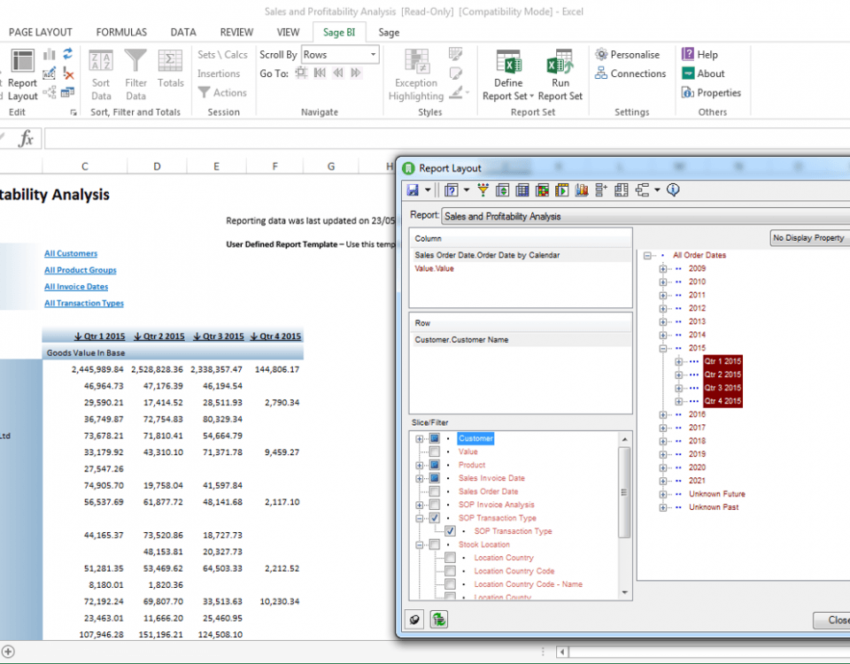Click the info bubble icon in Report Layout toolbar
This screenshot has height=664, width=850.
(x=673, y=189)
